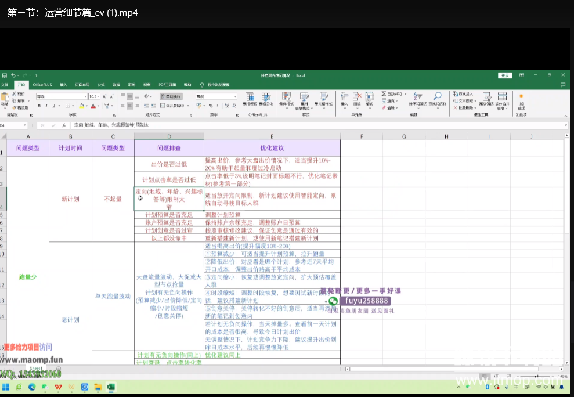
Task: Click the increase decimal icon
Action: [226, 106]
